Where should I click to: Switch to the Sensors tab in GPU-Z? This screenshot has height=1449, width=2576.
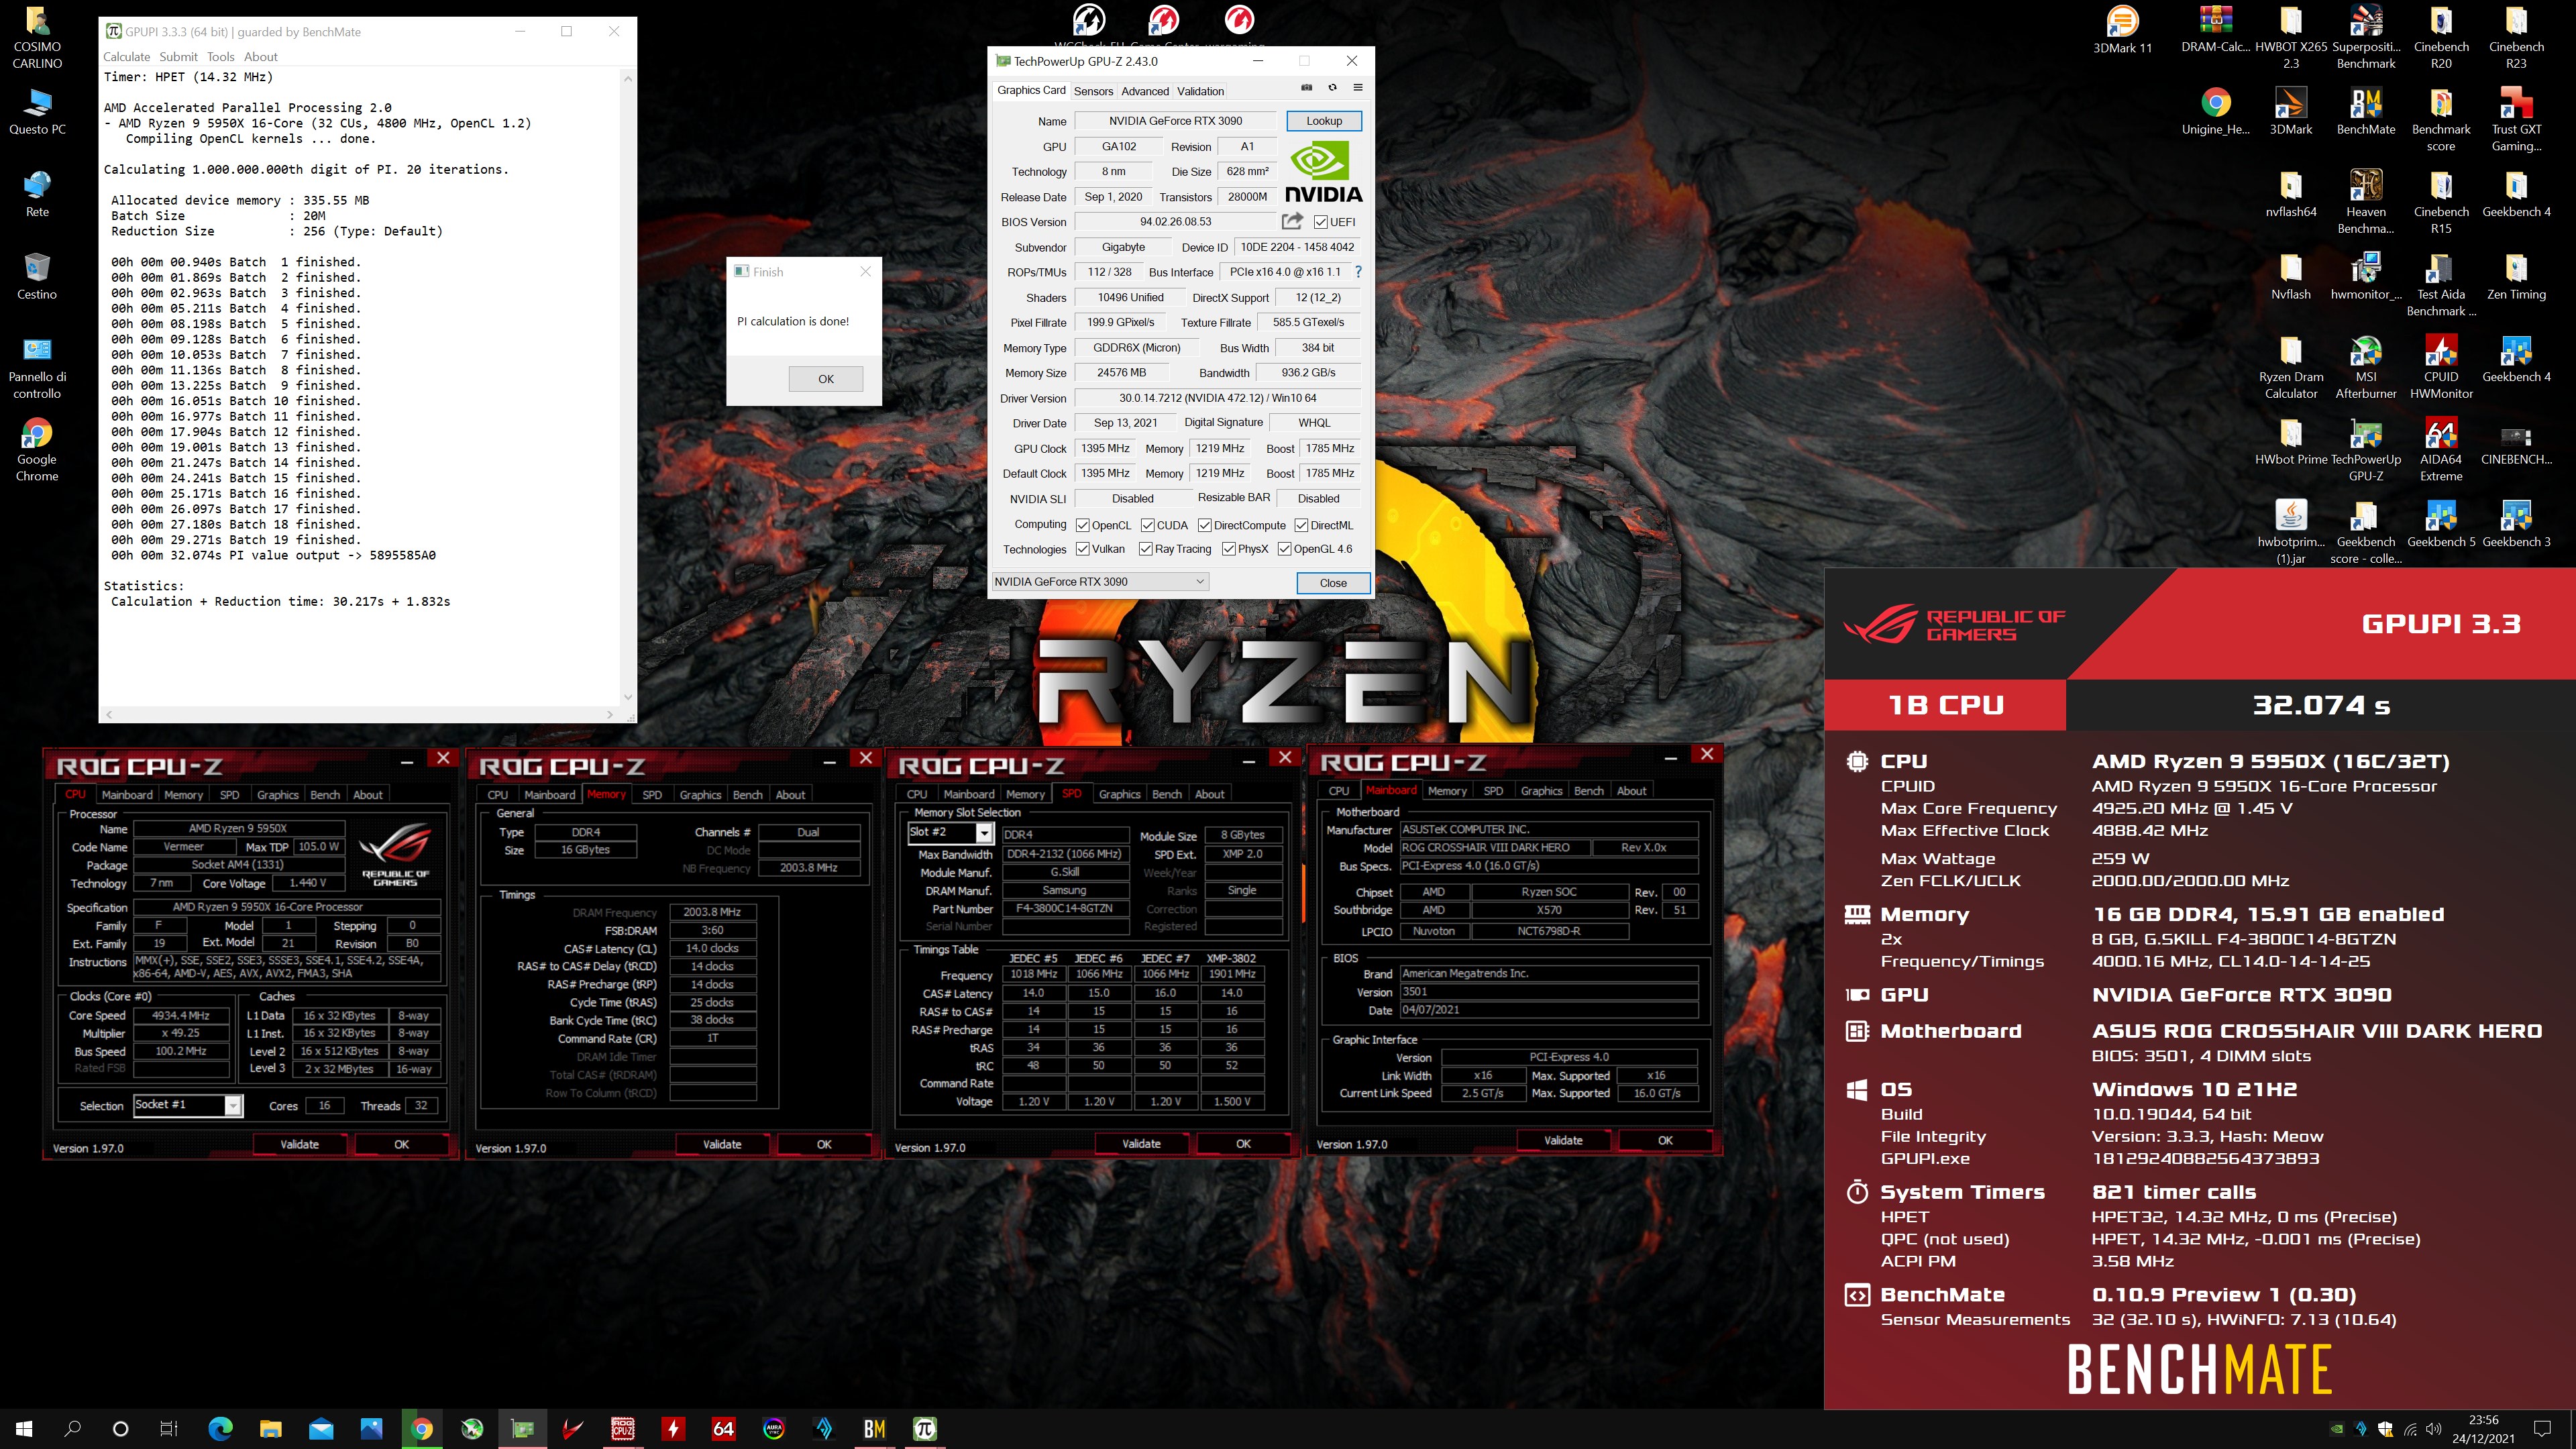click(1093, 91)
